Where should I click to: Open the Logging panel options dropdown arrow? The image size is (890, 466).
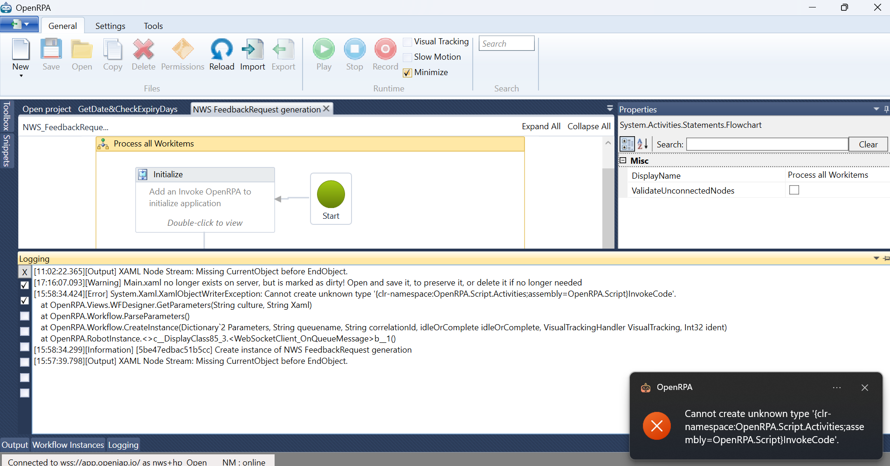click(876, 258)
